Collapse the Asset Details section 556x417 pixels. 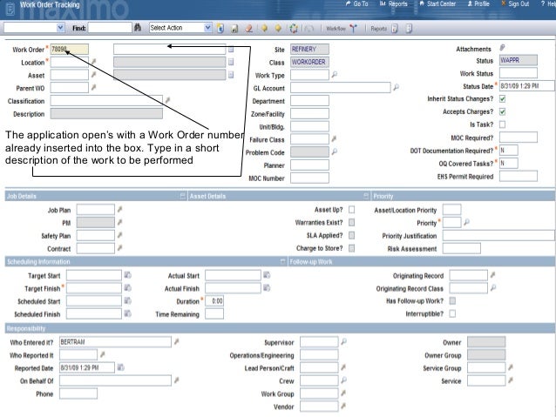click(x=366, y=196)
